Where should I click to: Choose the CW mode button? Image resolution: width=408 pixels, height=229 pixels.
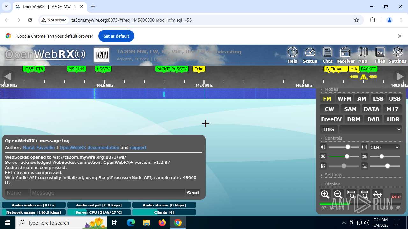click(x=329, y=109)
